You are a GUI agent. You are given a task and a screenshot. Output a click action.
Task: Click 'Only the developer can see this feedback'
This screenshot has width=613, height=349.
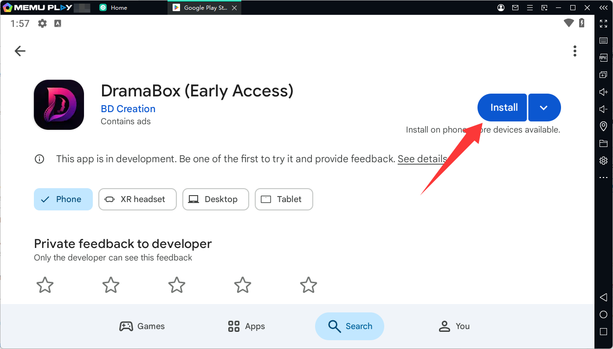[x=113, y=258]
